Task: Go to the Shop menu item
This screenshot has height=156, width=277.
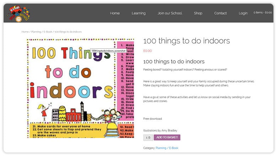Action: pyautogui.click(x=198, y=13)
